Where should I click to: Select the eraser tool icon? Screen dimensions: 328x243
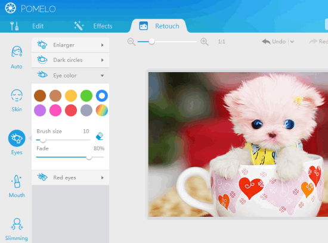pyautogui.click(x=100, y=136)
